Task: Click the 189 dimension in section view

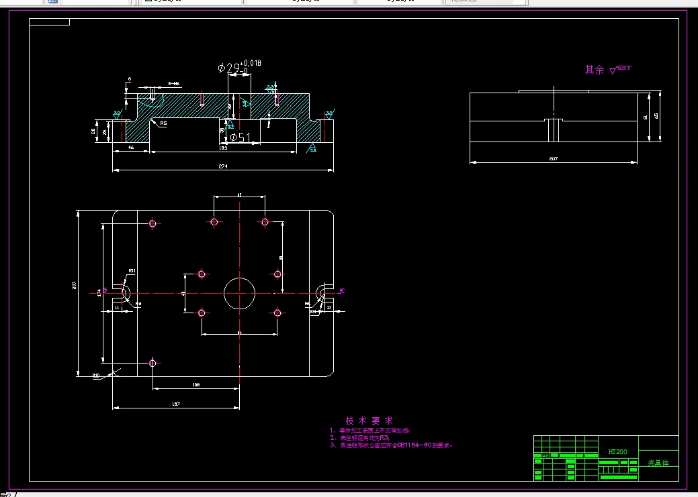Action: [x=224, y=148]
